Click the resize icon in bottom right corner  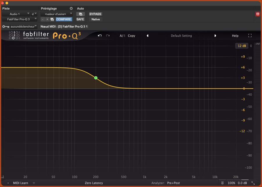[x=253, y=183]
